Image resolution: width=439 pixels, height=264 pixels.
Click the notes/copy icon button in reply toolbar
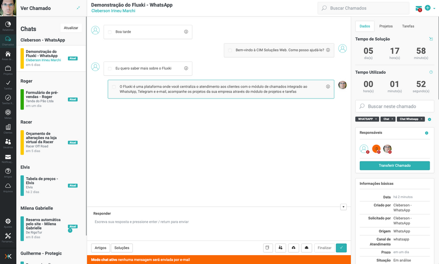(x=268, y=248)
